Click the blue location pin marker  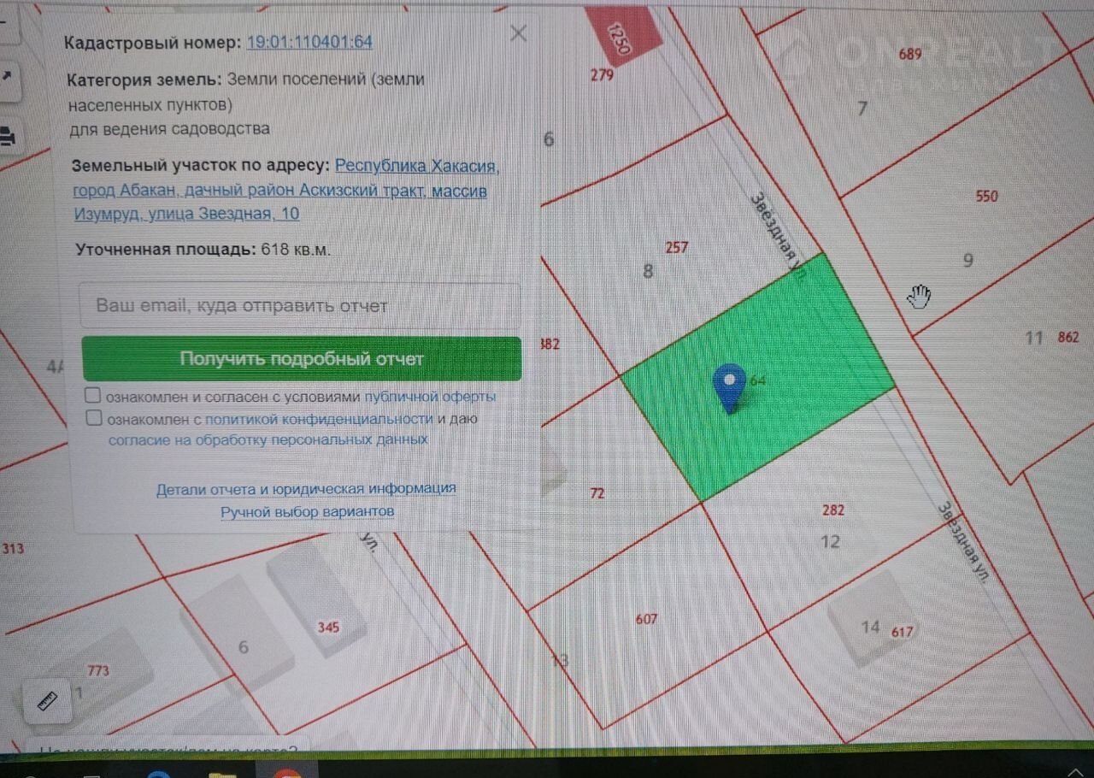pyautogui.click(x=729, y=387)
